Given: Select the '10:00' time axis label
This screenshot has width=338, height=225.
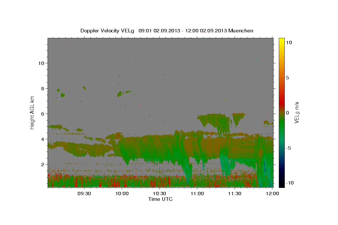Looking at the screenshot, I should 122,193.
